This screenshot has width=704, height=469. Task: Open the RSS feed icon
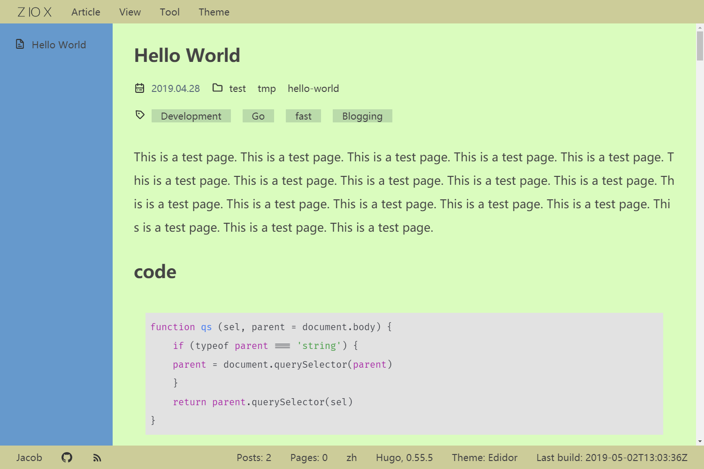pyautogui.click(x=97, y=458)
